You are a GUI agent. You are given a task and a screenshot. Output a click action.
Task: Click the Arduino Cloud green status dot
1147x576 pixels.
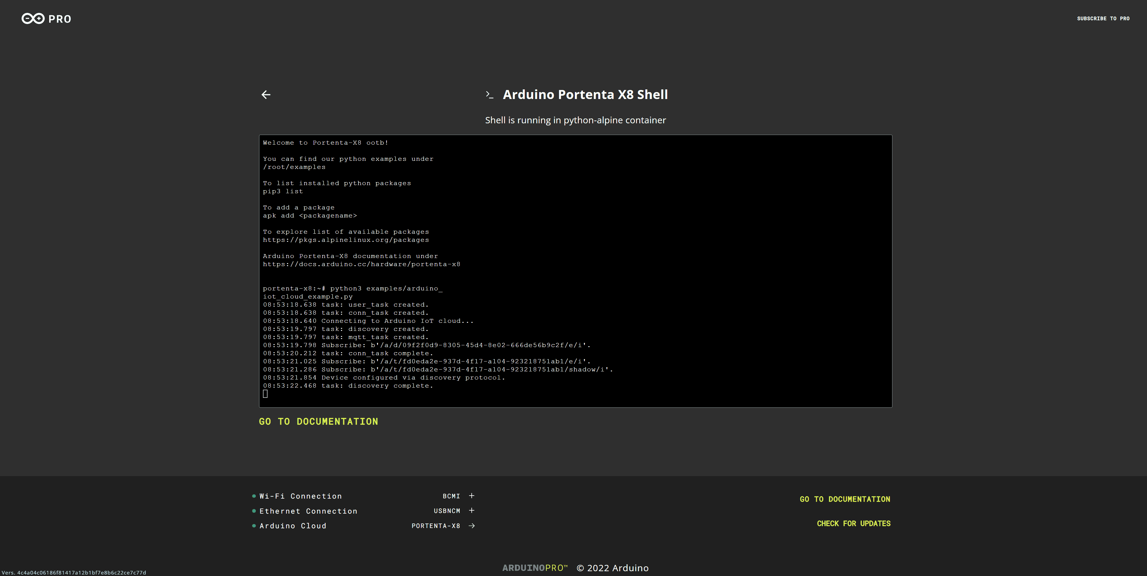(254, 526)
